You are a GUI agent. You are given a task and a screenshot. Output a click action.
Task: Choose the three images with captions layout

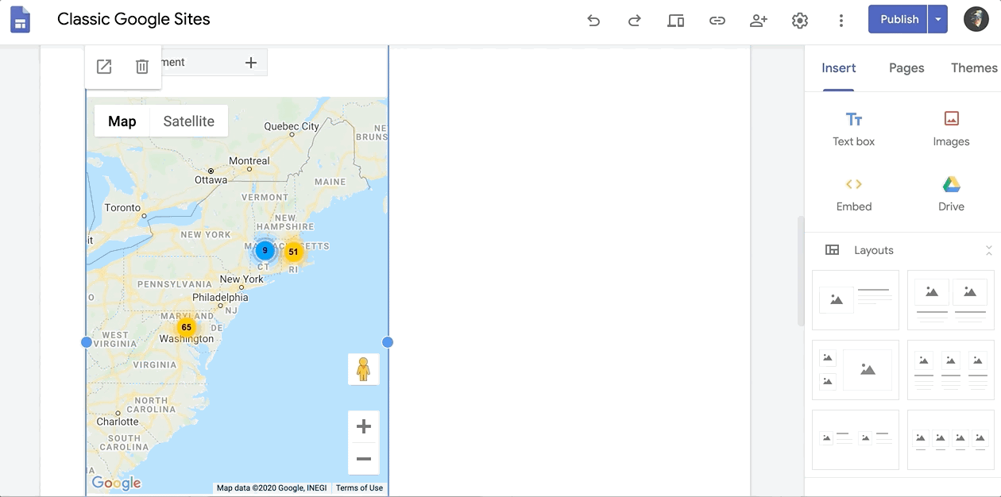[951, 370]
